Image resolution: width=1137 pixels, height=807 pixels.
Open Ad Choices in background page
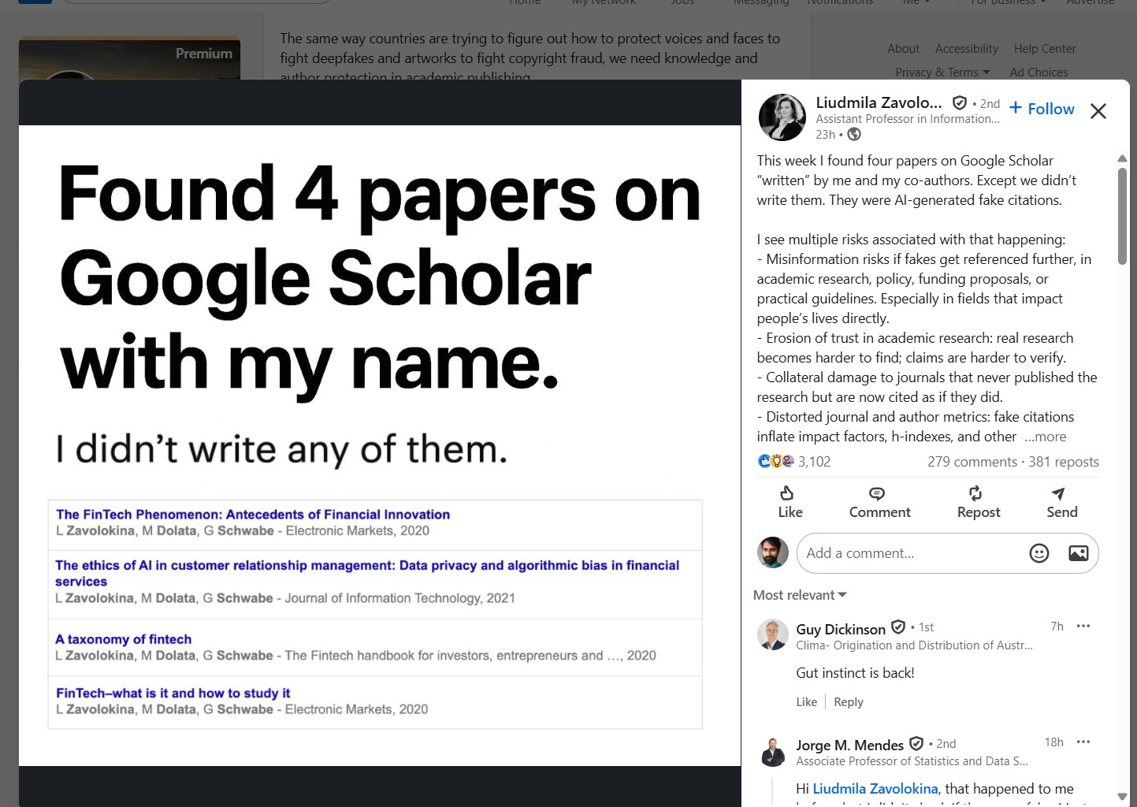tap(1039, 73)
